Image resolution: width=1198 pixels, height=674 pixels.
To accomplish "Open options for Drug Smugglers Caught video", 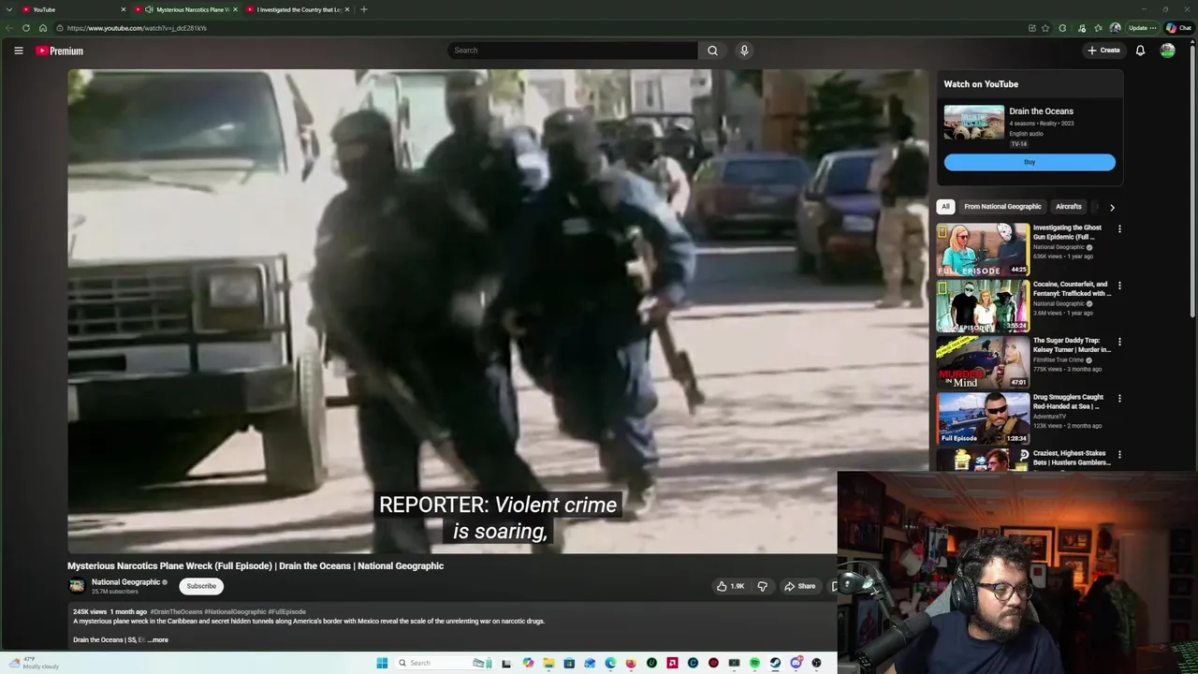I will (1119, 398).
